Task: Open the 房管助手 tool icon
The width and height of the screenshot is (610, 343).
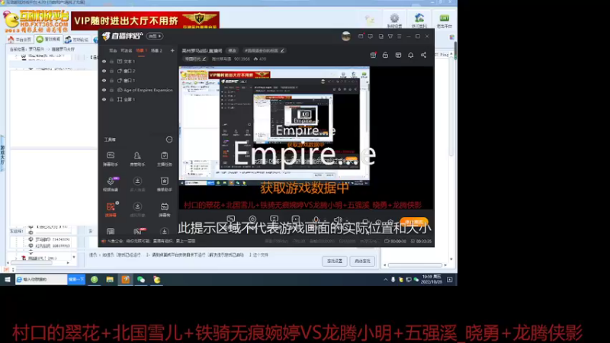Action: 137,159
